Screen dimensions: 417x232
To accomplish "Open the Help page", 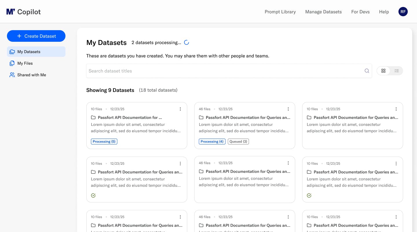I will (384, 12).
